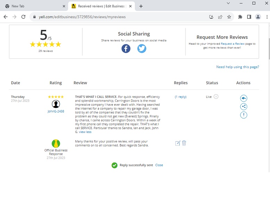The height and width of the screenshot is (214, 270).
Task: Open JohnG-2438 profile link
Action: (56, 111)
